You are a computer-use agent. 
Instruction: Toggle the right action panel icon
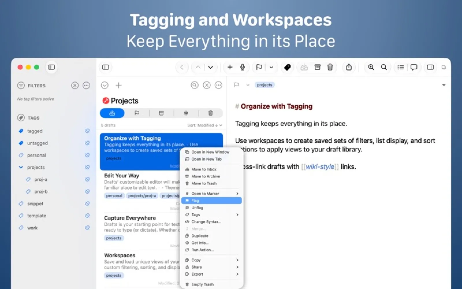pos(430,67)
